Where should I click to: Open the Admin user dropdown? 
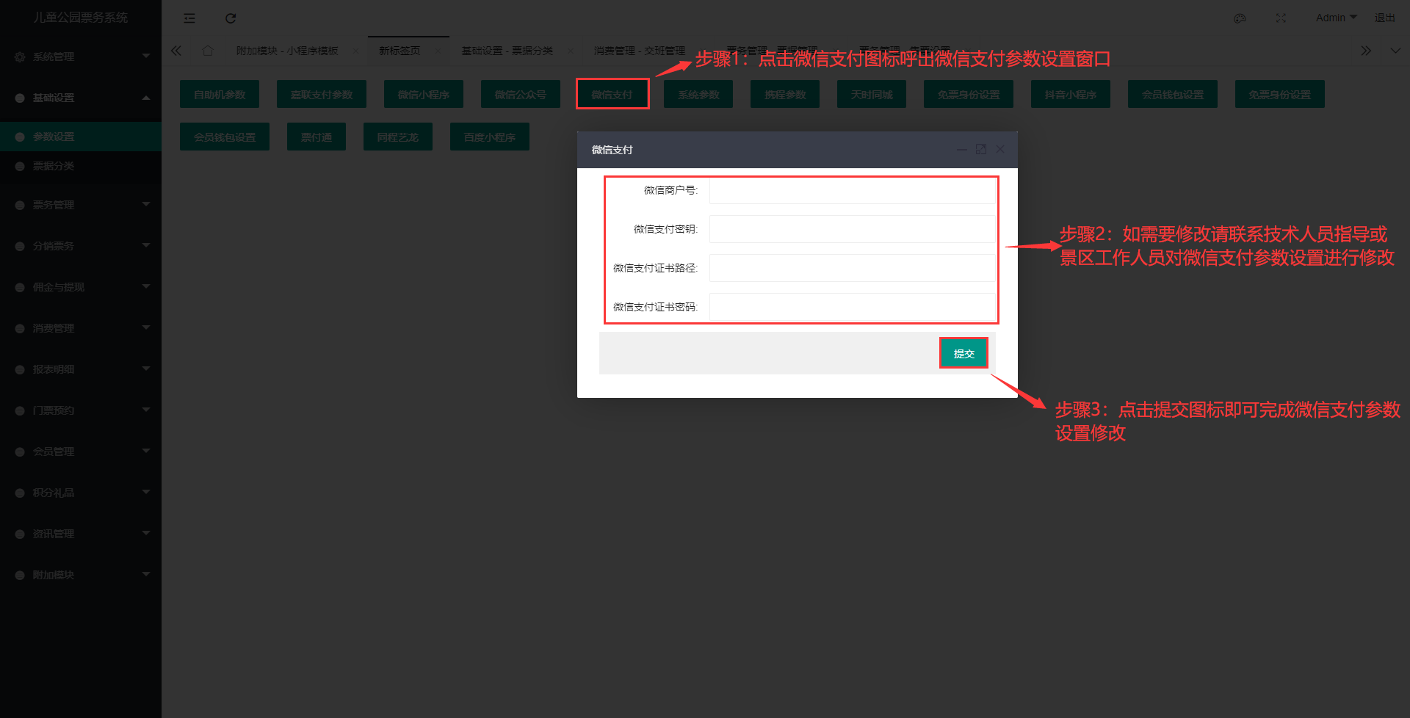coord(1336,18)
